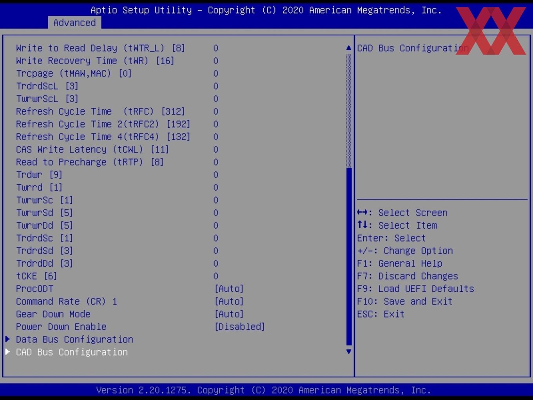The image size is (533, 400).
Task: Click the Enter: Select hint
Action: [x=391, y=238]
